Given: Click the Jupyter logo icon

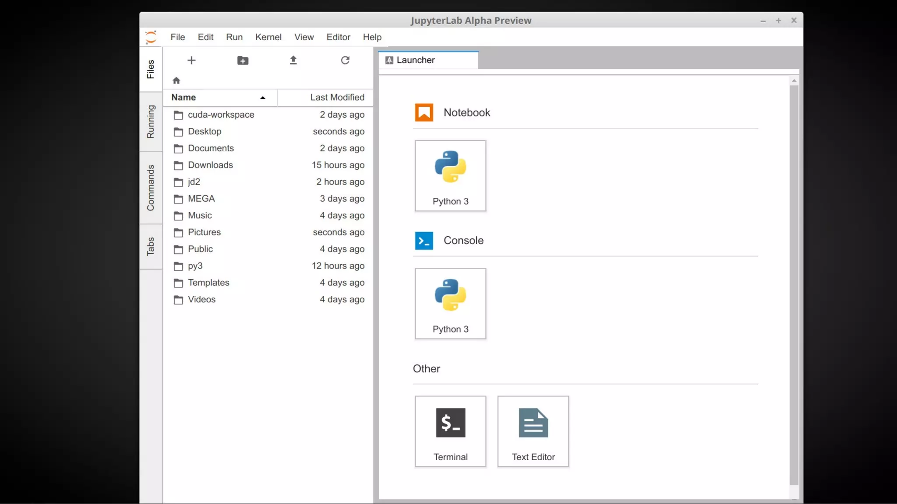Looking at the screenshot, I should click(x=151, y=37).
